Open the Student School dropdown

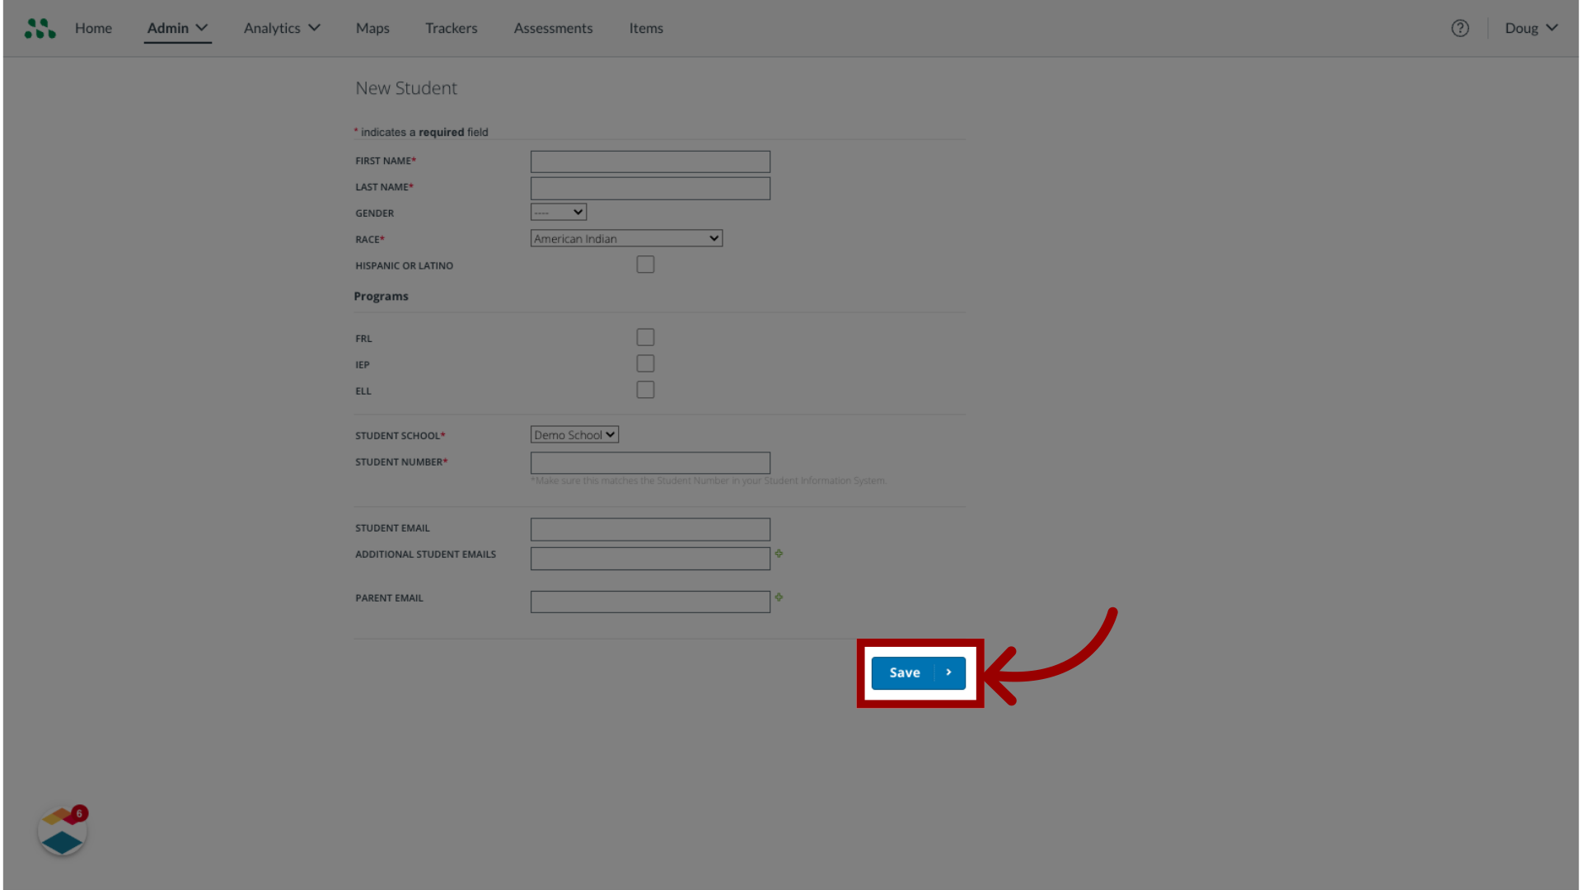(x=574, y=434)
